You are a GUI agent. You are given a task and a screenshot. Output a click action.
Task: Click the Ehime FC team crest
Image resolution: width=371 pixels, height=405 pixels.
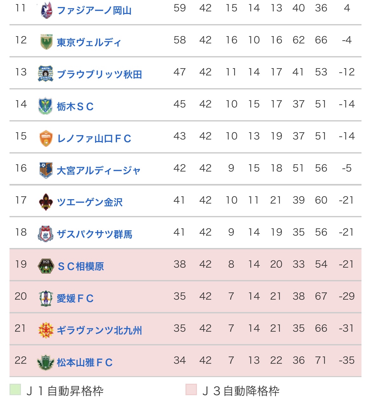point(46,298)
